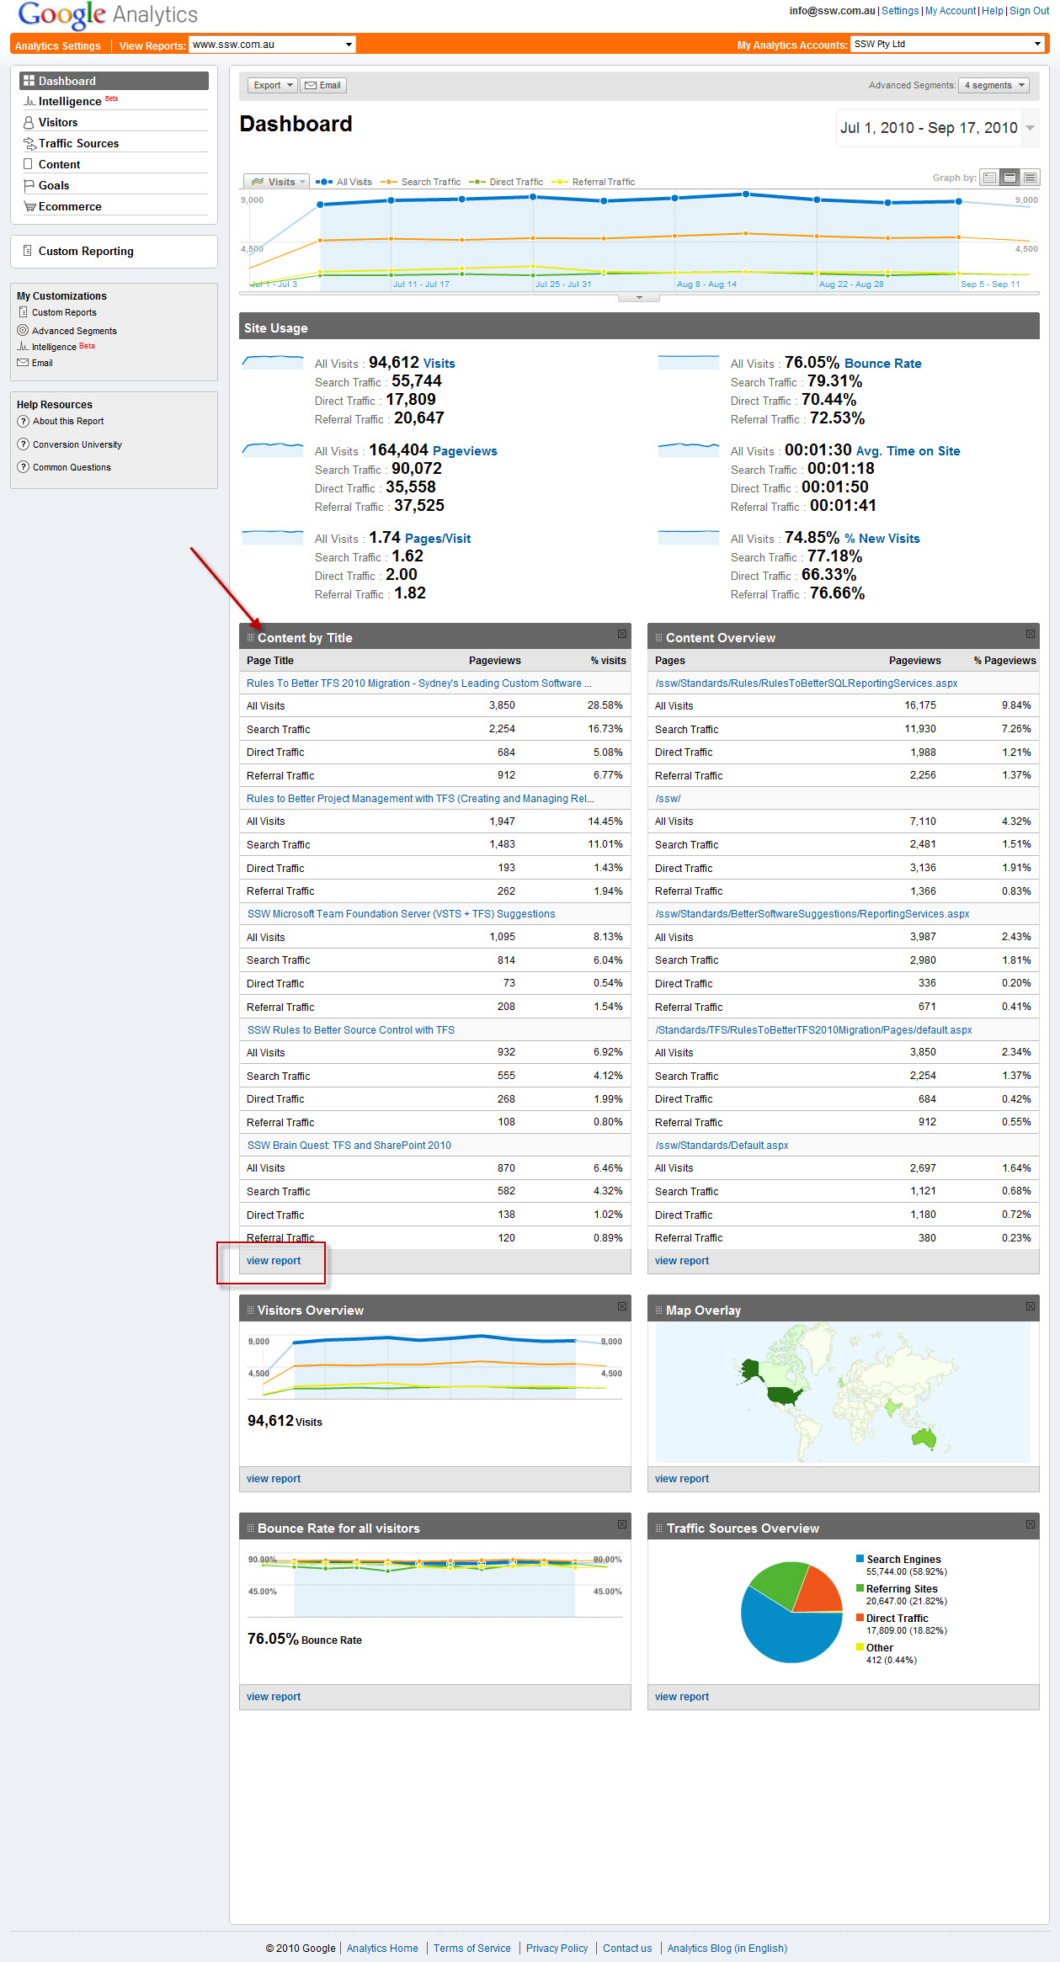Switch graph to the leftmost Graph by view
This screenshot has width=1060, height=1962.
click(989, 178)
